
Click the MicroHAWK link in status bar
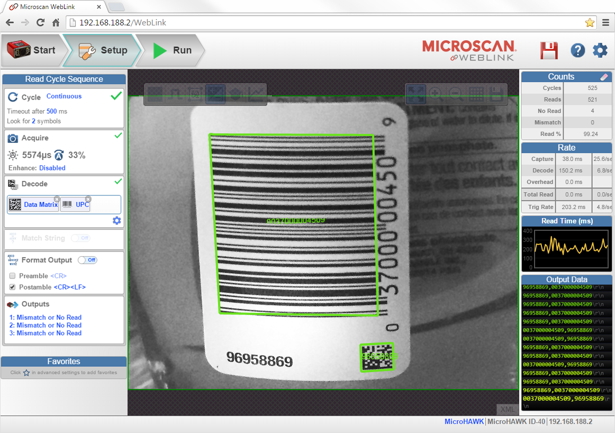click(464, 422)
